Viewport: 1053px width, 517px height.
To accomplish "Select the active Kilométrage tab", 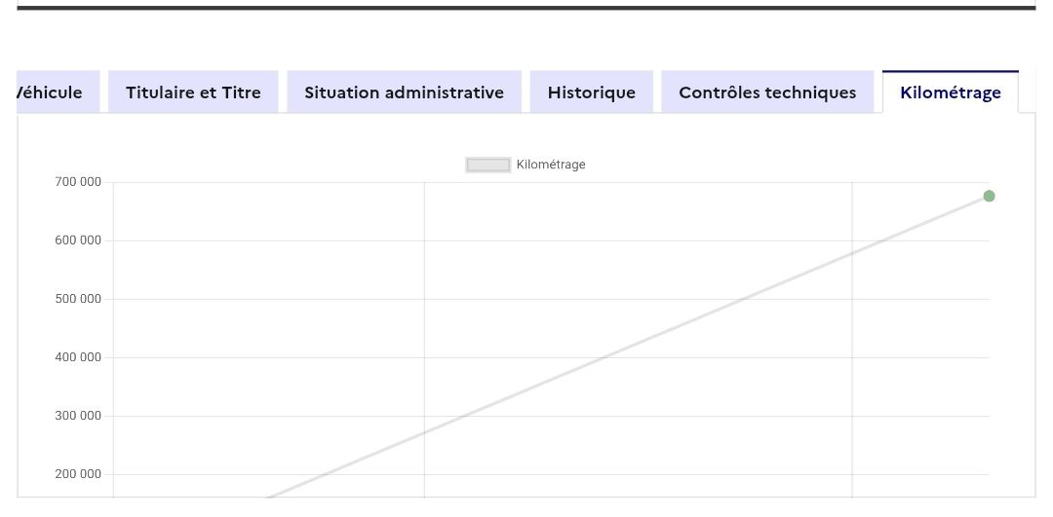I will [x=950, y=92].
